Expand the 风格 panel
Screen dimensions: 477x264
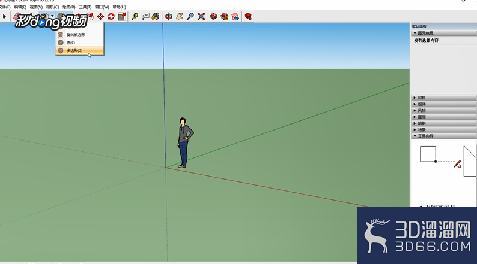click(444, 111)
